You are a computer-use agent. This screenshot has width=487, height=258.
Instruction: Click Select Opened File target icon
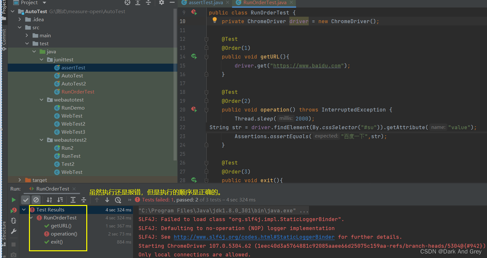pyautogui.click(x=127, y=3)
